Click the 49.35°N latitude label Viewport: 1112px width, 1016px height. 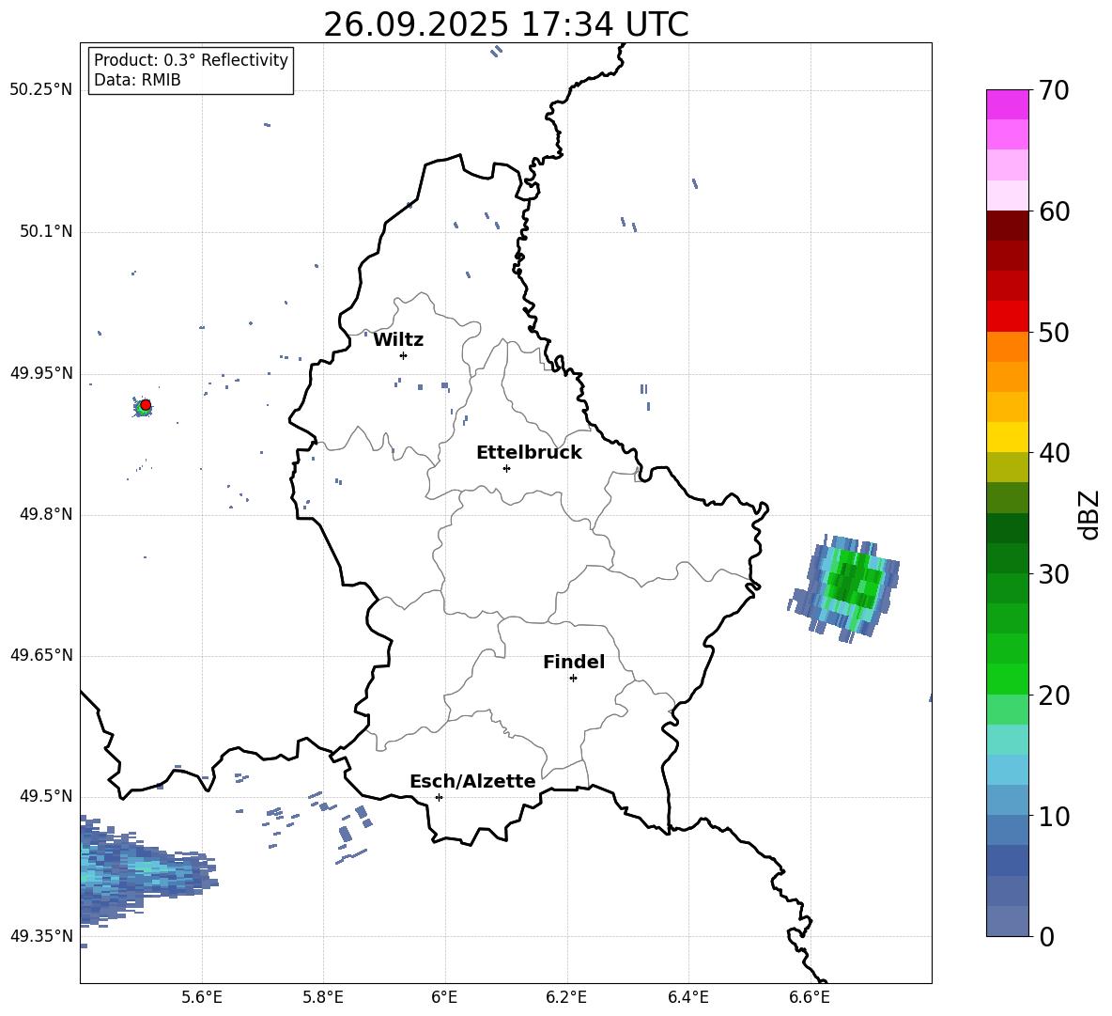click(40, 936)
